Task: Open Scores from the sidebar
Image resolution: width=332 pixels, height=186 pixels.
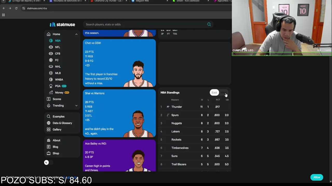Action: tap(57, 99)
